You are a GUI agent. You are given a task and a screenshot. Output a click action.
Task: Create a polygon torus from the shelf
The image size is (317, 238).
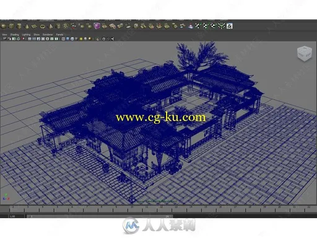click(43, 27)
